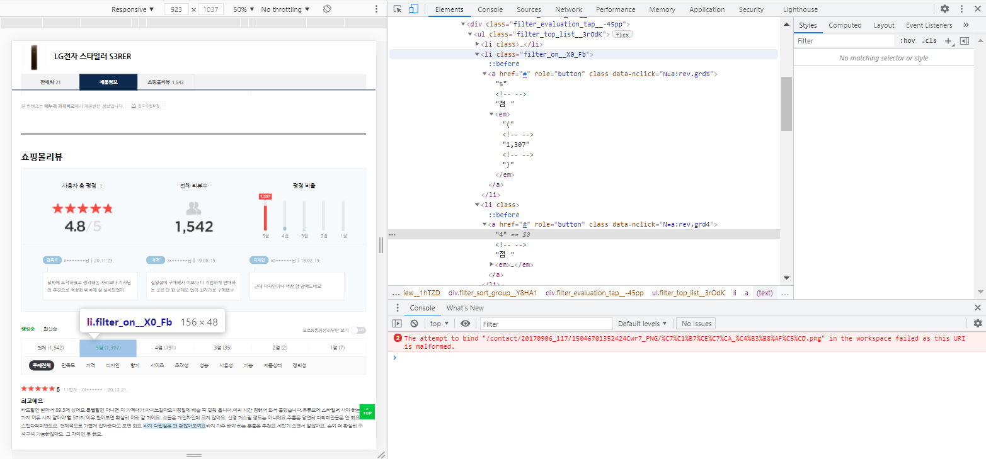This screenshot has height=459, width=986.
Task: Select the 쇼핑몰리뷰 1,542 page tab
Action: coord(166,82)
